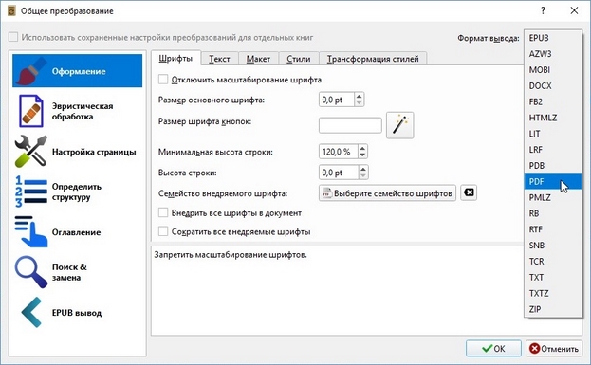Click the Отменить button
Image resolution: width=591 pixels, height=365 pixels.
(x=554, y=349)
